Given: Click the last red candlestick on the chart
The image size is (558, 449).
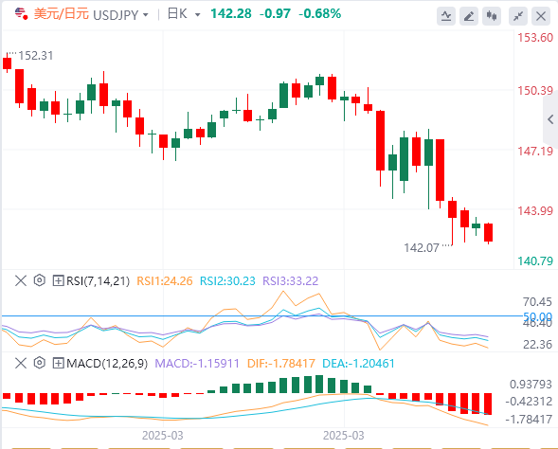Looking at the screenshot, I should (488, 233).
